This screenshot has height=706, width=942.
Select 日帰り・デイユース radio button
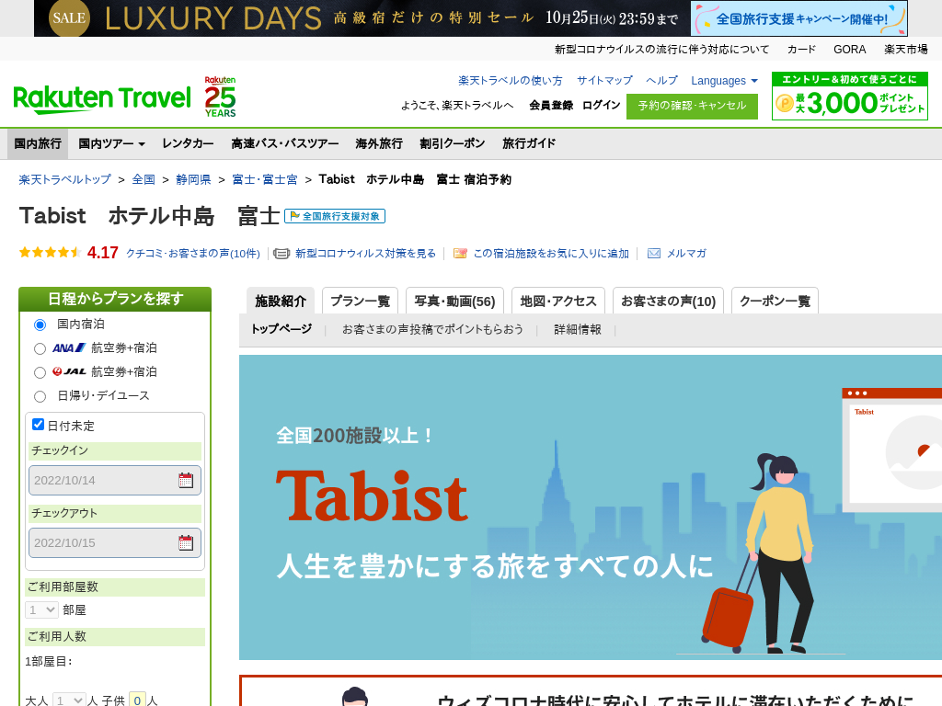tap(40, 397)
